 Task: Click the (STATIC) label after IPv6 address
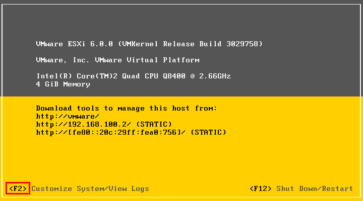pyautogui.click(x=208, y=133)
